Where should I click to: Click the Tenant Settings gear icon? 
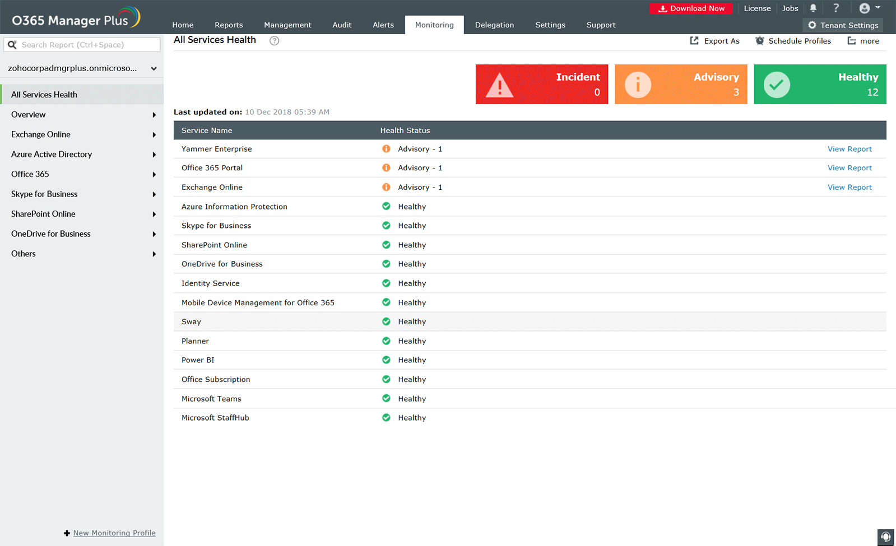click(x=812, y=25)
